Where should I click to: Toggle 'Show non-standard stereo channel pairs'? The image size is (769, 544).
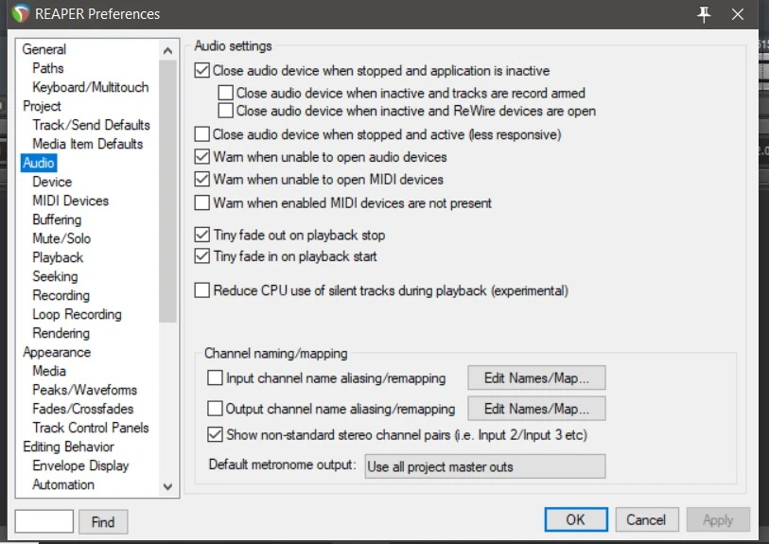click(215, 434)
